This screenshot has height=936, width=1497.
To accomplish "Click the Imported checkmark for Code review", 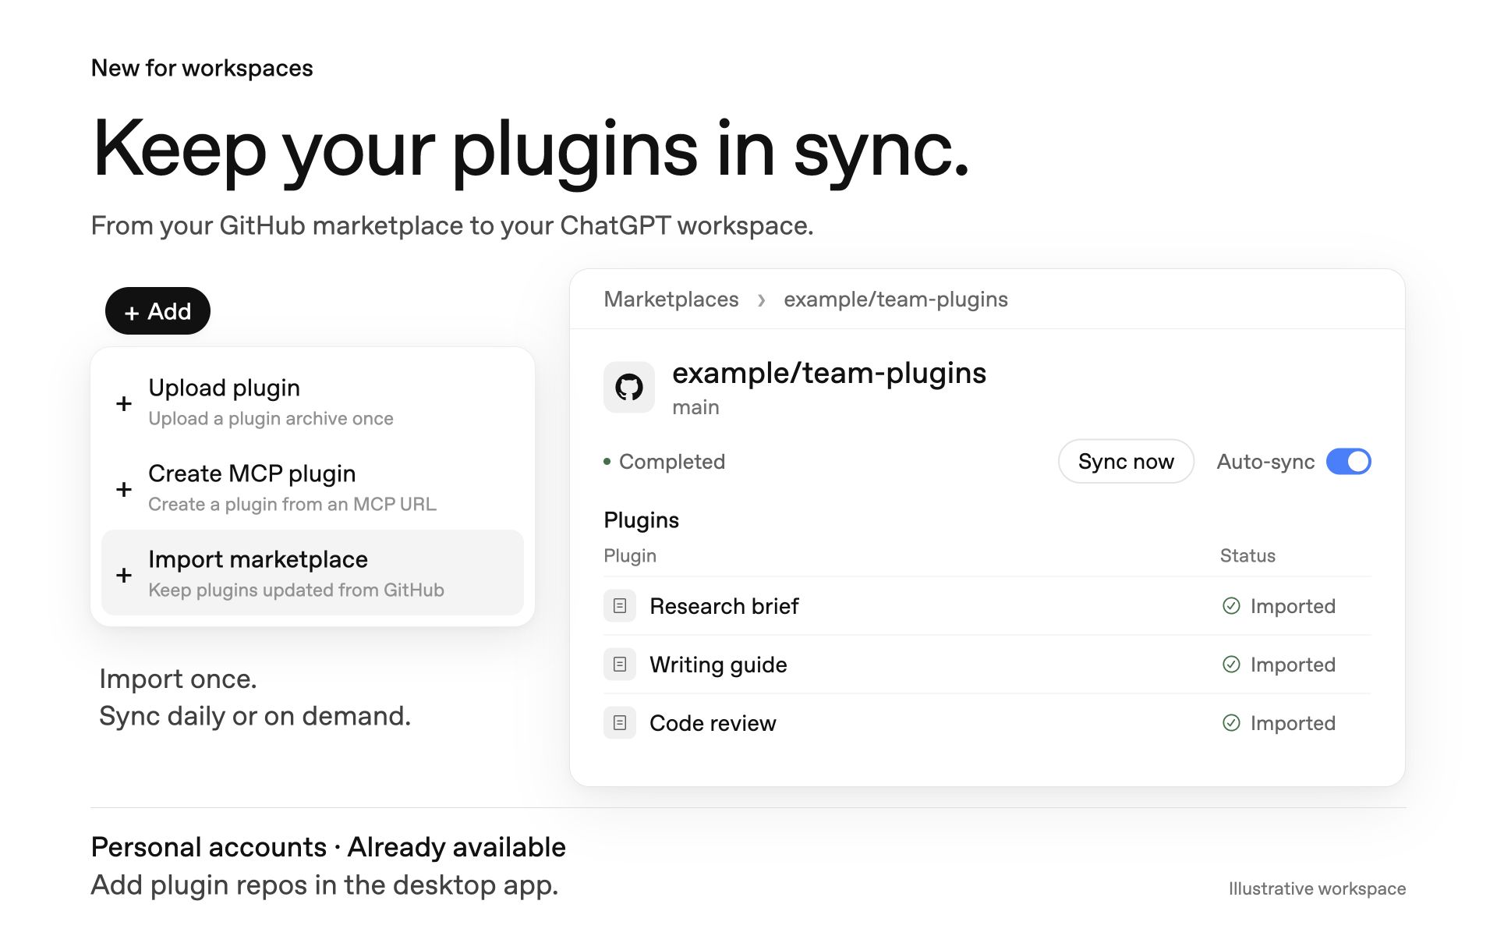I will (x=1231, y=723).
